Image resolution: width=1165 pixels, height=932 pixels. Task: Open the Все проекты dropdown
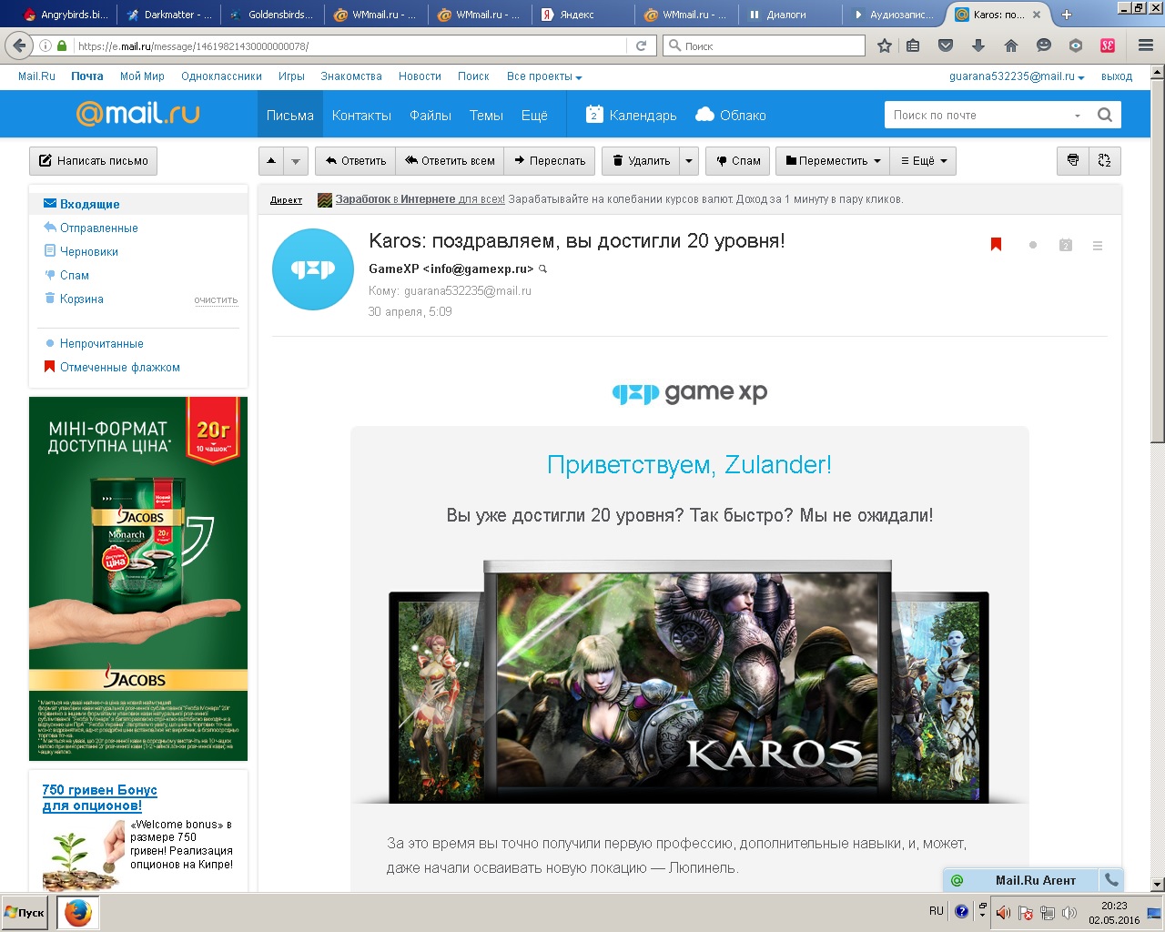click(544, 76)
